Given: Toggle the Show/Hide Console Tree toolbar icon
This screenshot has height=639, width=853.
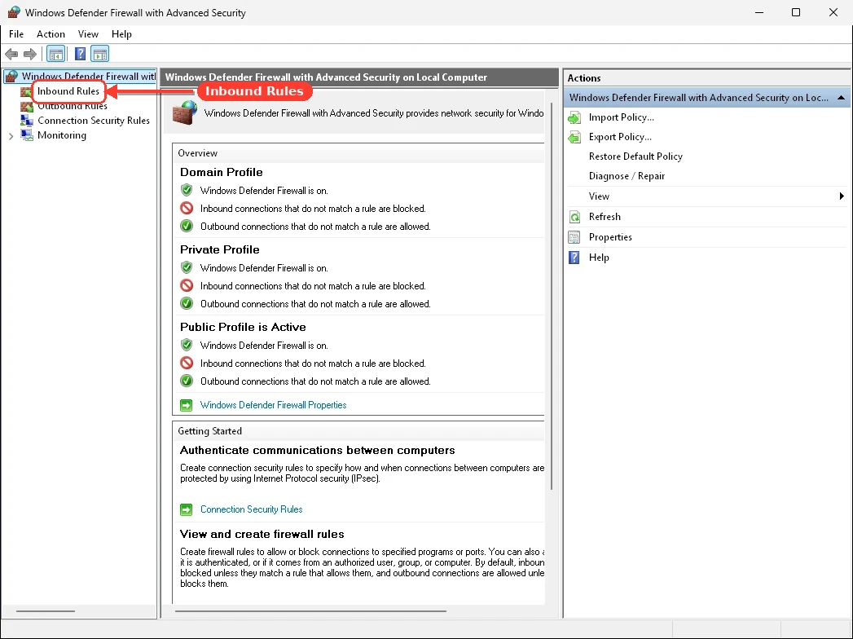Looking at the screenshot, I should click(56, 54).
